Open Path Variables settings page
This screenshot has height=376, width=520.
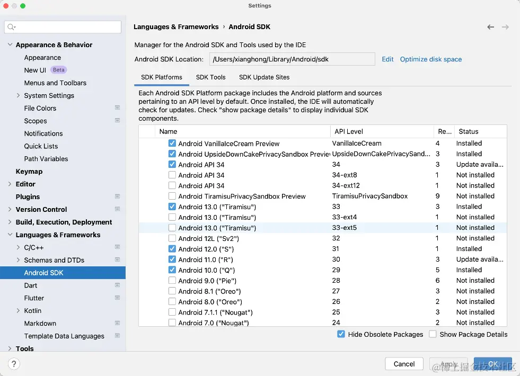46,159
